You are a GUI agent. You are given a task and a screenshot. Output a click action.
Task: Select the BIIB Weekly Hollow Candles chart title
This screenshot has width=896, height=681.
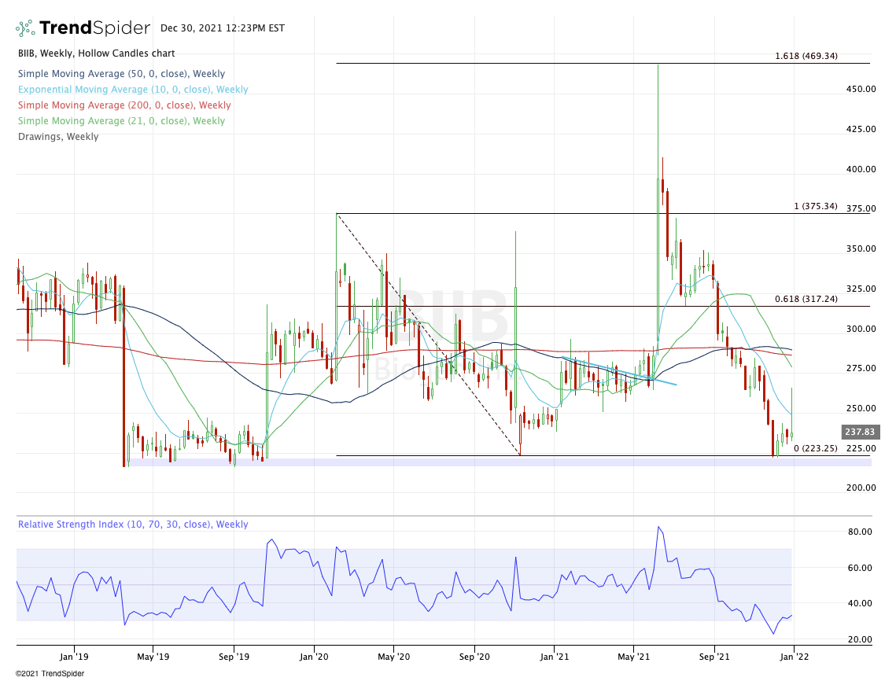click(95, 53)
